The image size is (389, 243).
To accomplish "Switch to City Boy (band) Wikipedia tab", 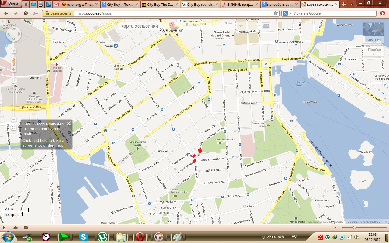I will point(200,5).
